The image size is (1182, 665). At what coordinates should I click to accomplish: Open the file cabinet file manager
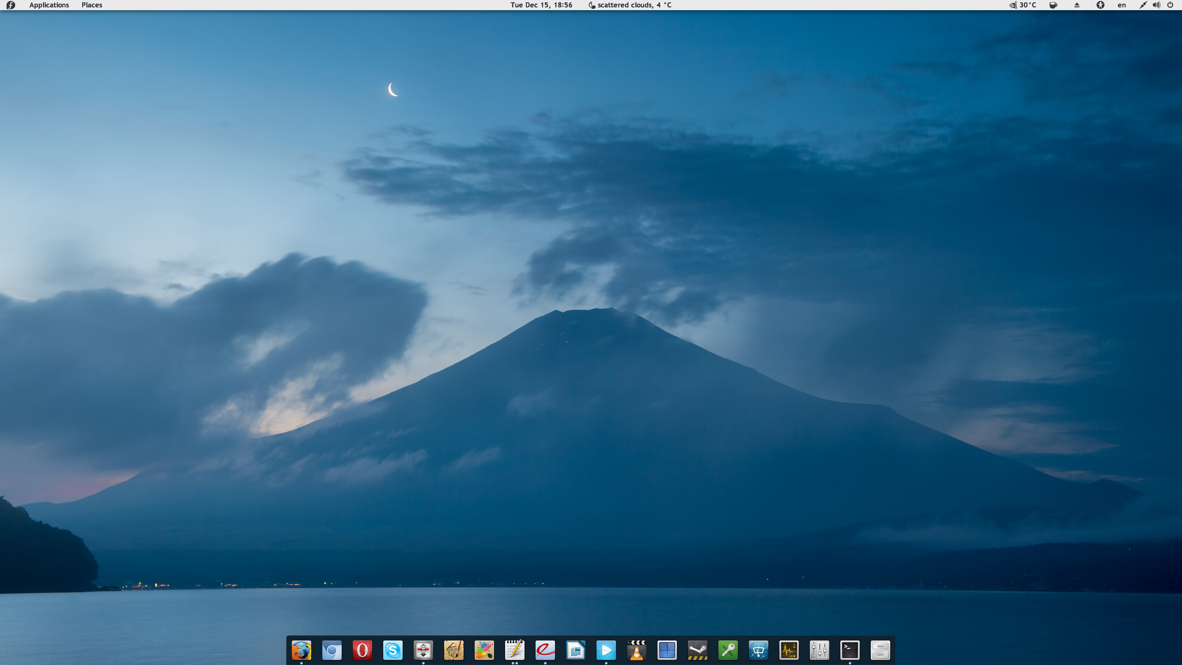880,650
